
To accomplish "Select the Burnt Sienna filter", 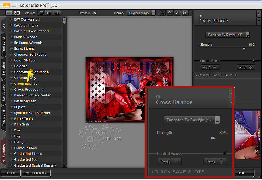I will tap(24, 49).
